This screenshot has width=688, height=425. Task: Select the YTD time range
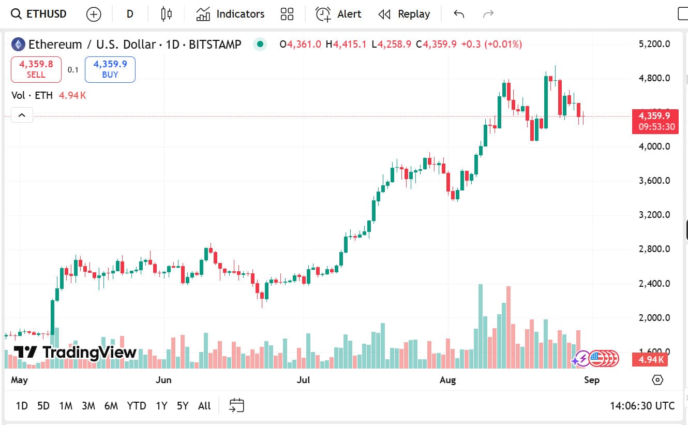coord(137,406)
